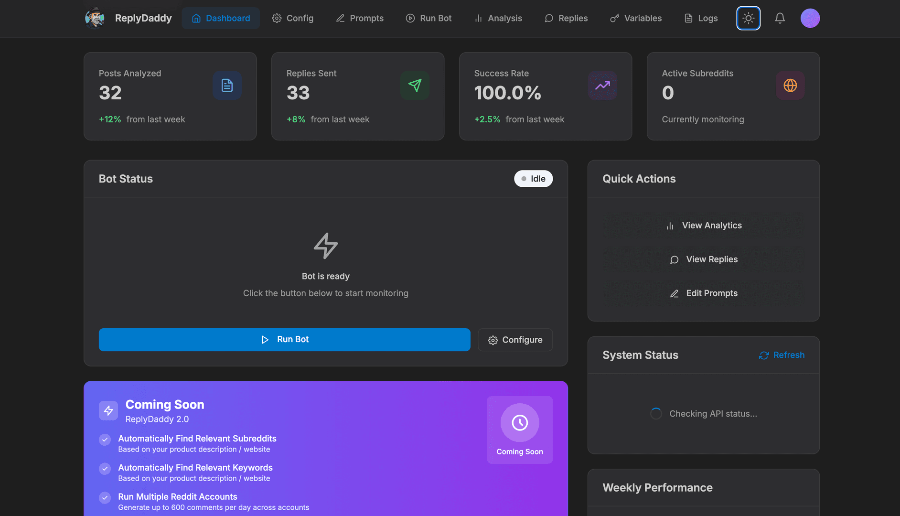Viewport: 900px width, 516px height.
Task: Click the Success Rate trend icon
Action: click(602, 86)
